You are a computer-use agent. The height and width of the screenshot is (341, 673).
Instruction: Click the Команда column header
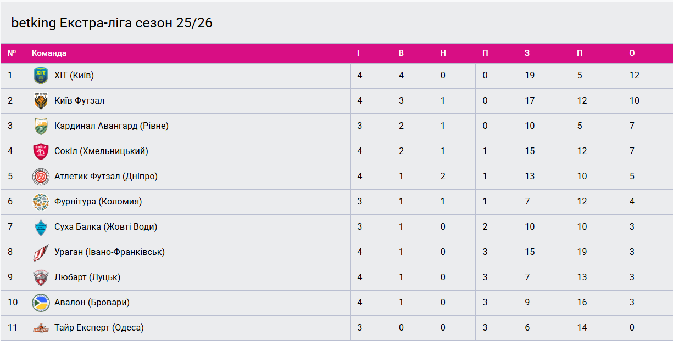(x=49, y=53)
